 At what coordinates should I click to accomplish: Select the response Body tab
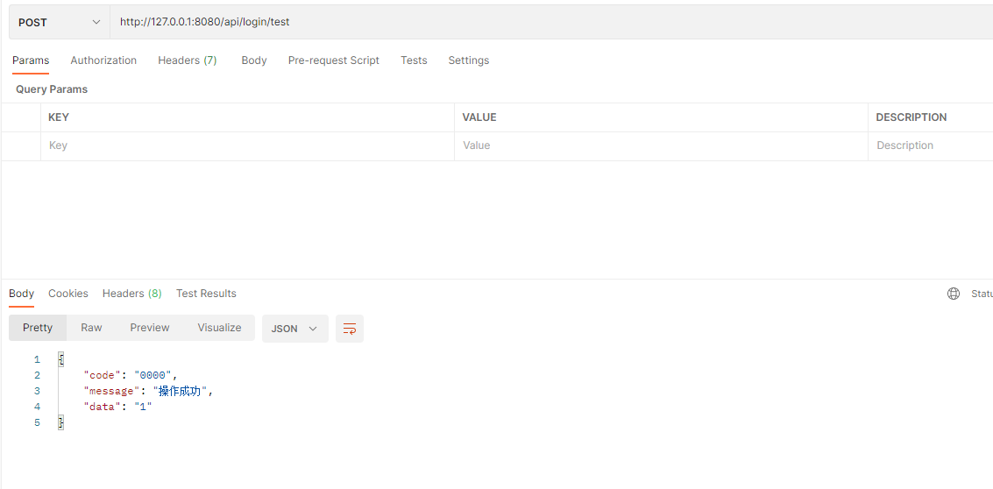coord(22,294)
